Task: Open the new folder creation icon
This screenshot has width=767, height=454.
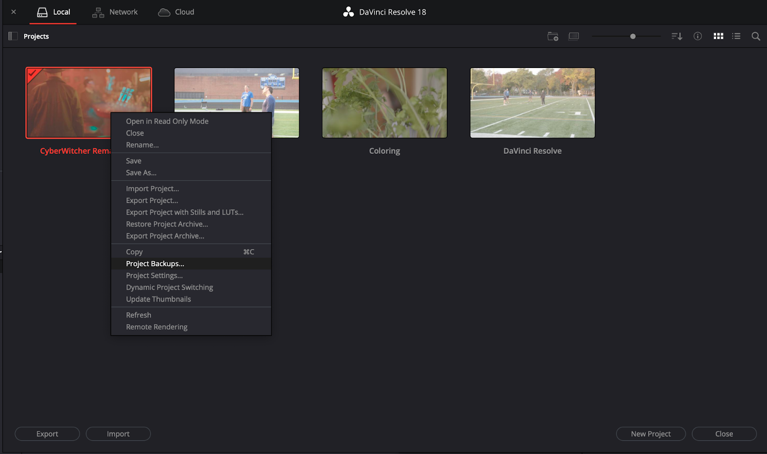Action: tap(552, 36)
